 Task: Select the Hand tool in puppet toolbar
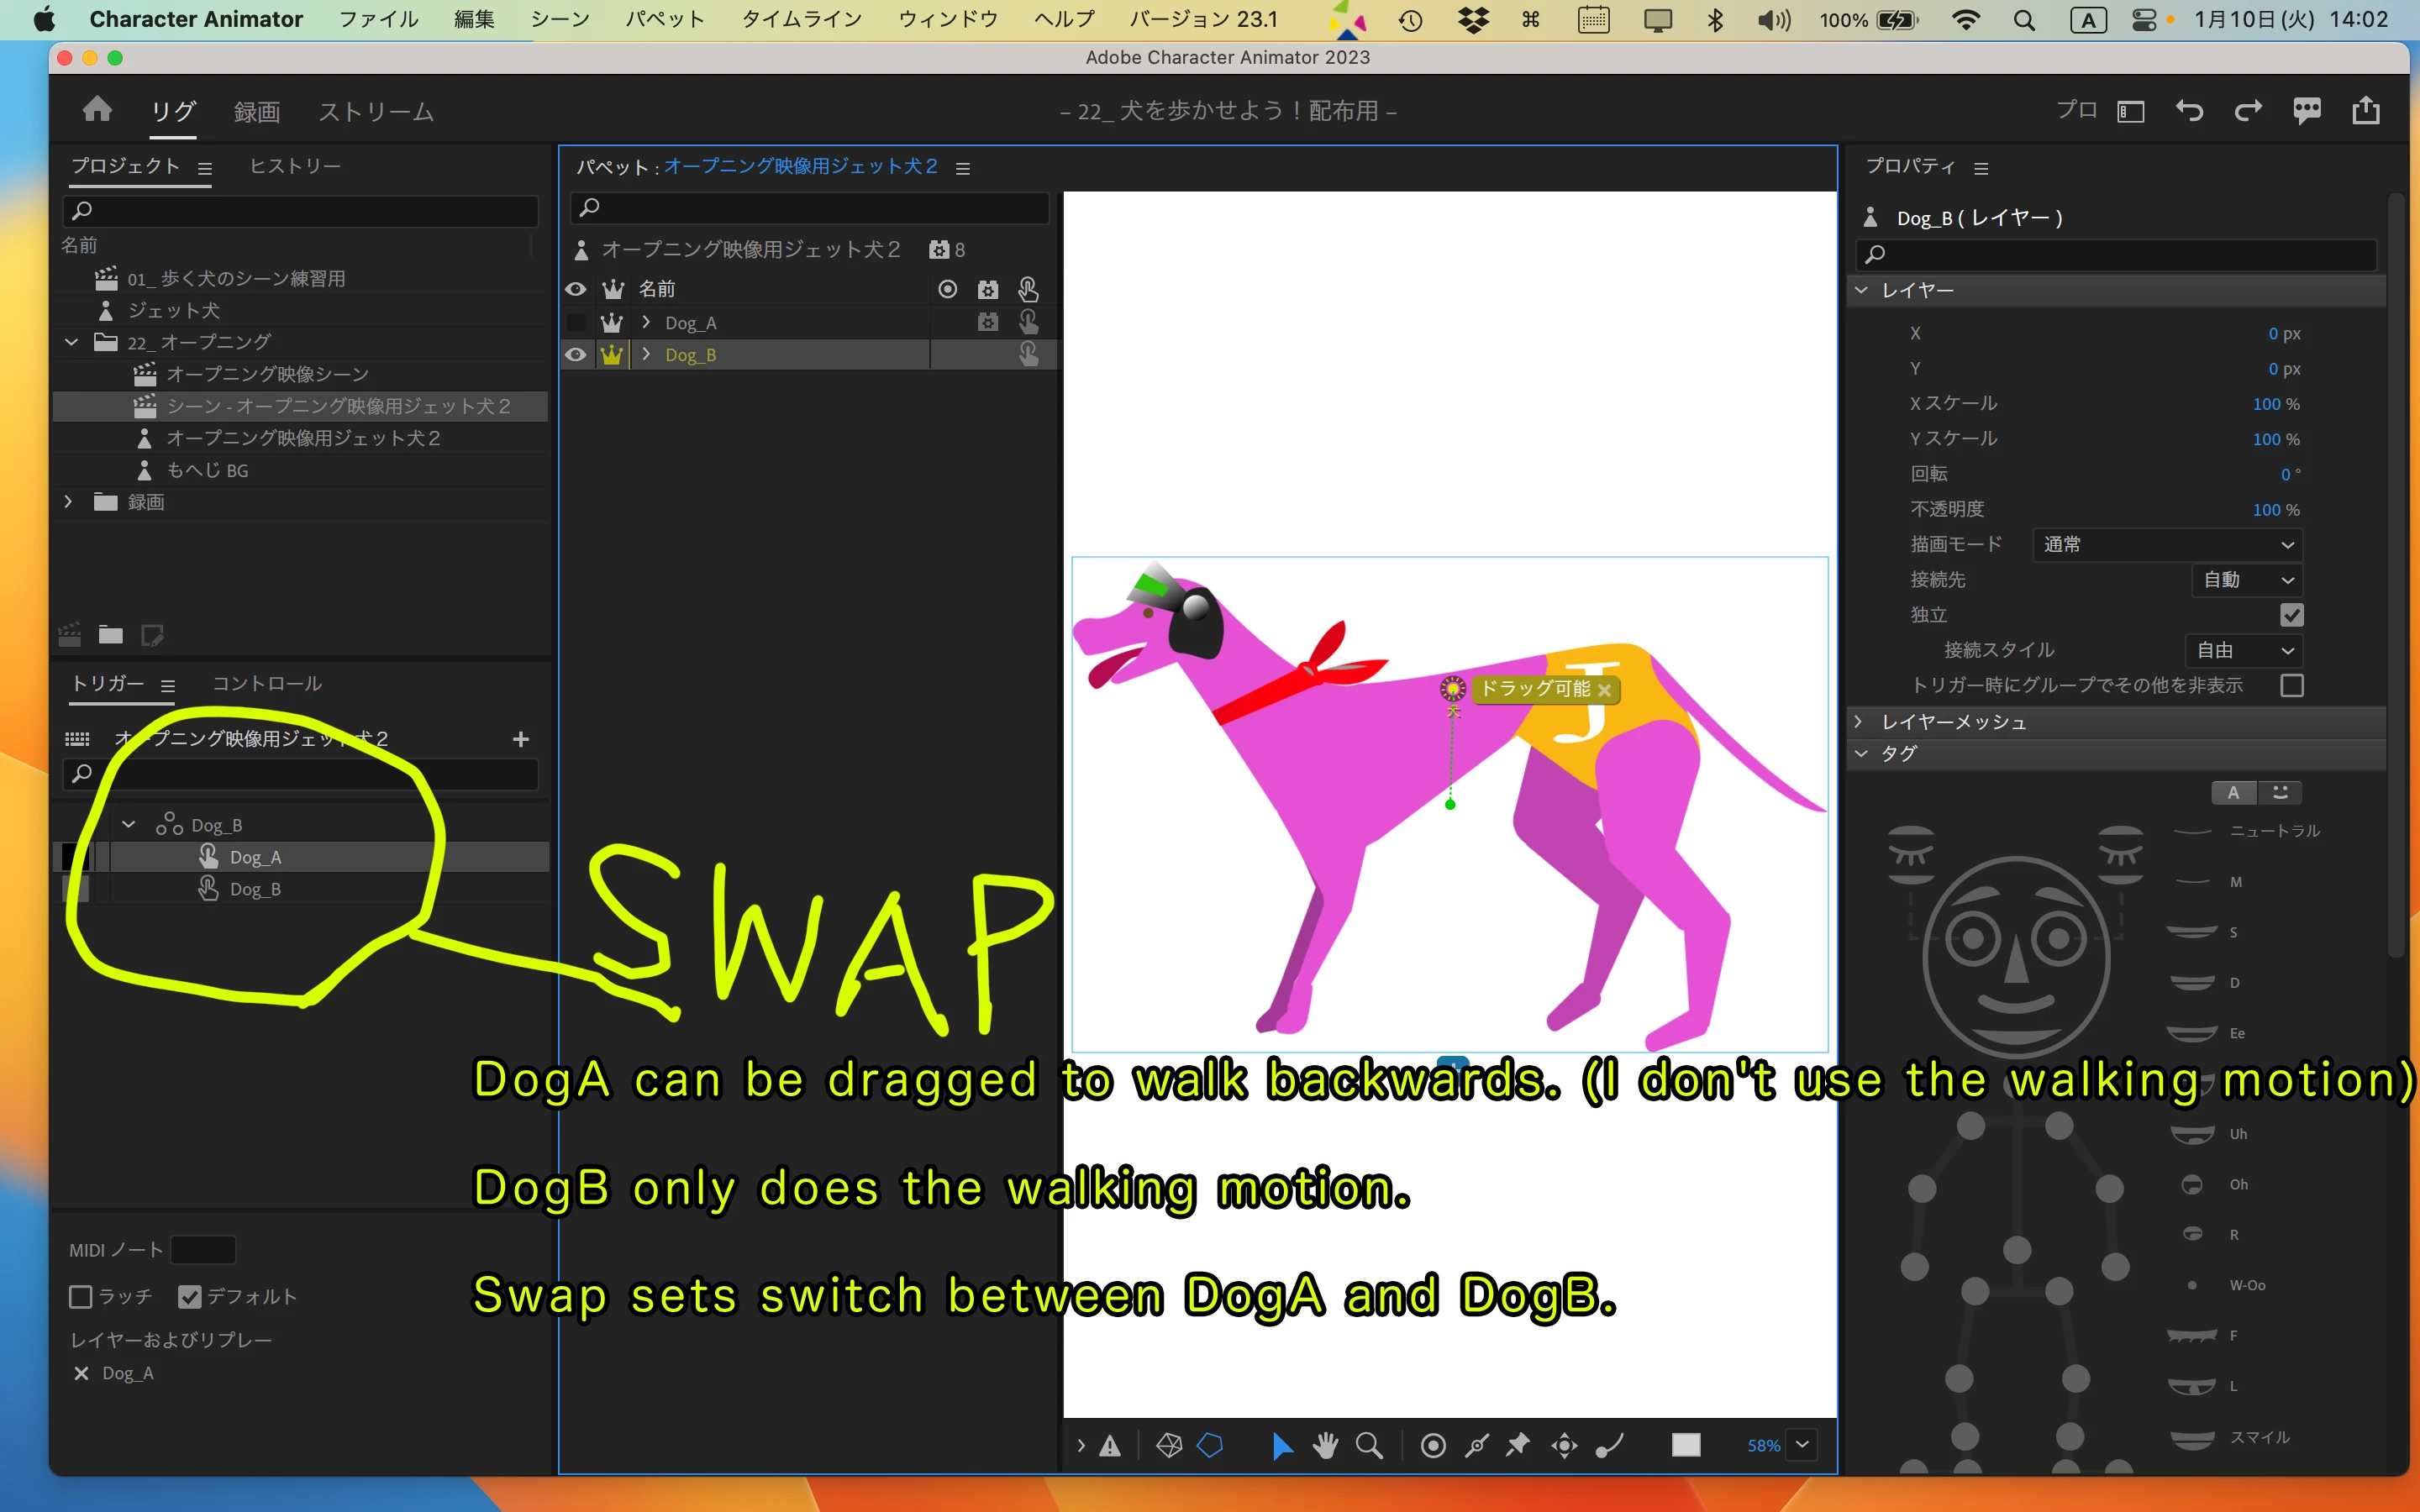pos(1325,1445)
